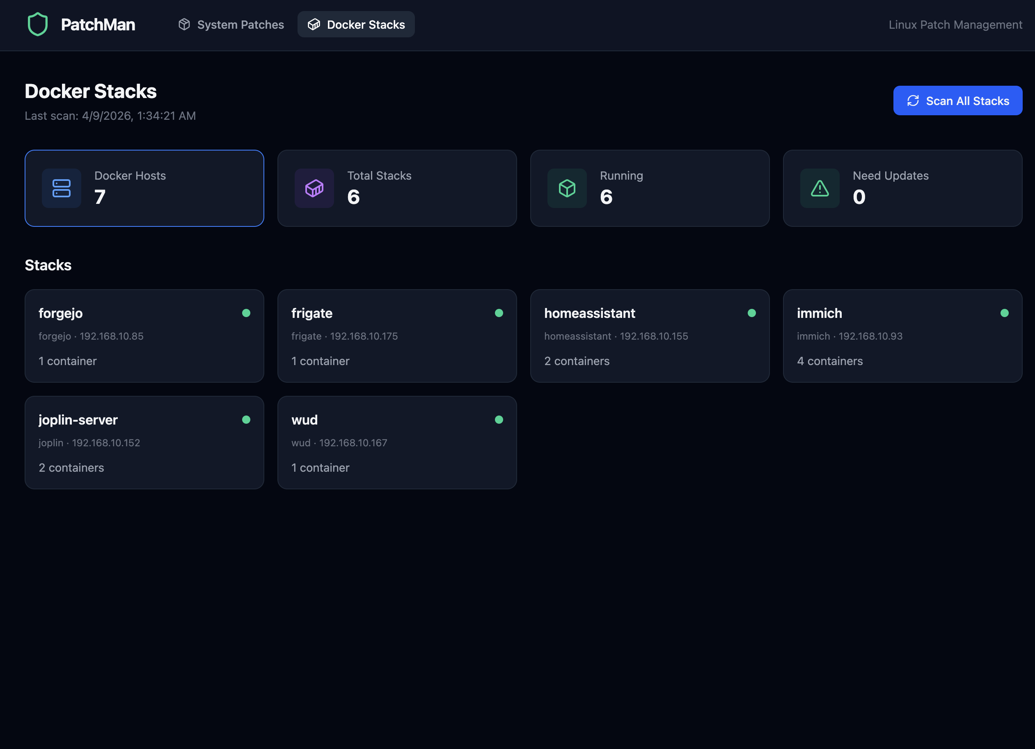Expand the homeassistant stack card

[x=650, y=336]
